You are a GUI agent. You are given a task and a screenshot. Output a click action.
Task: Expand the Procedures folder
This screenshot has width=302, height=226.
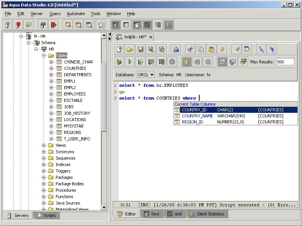pos(44,190)
